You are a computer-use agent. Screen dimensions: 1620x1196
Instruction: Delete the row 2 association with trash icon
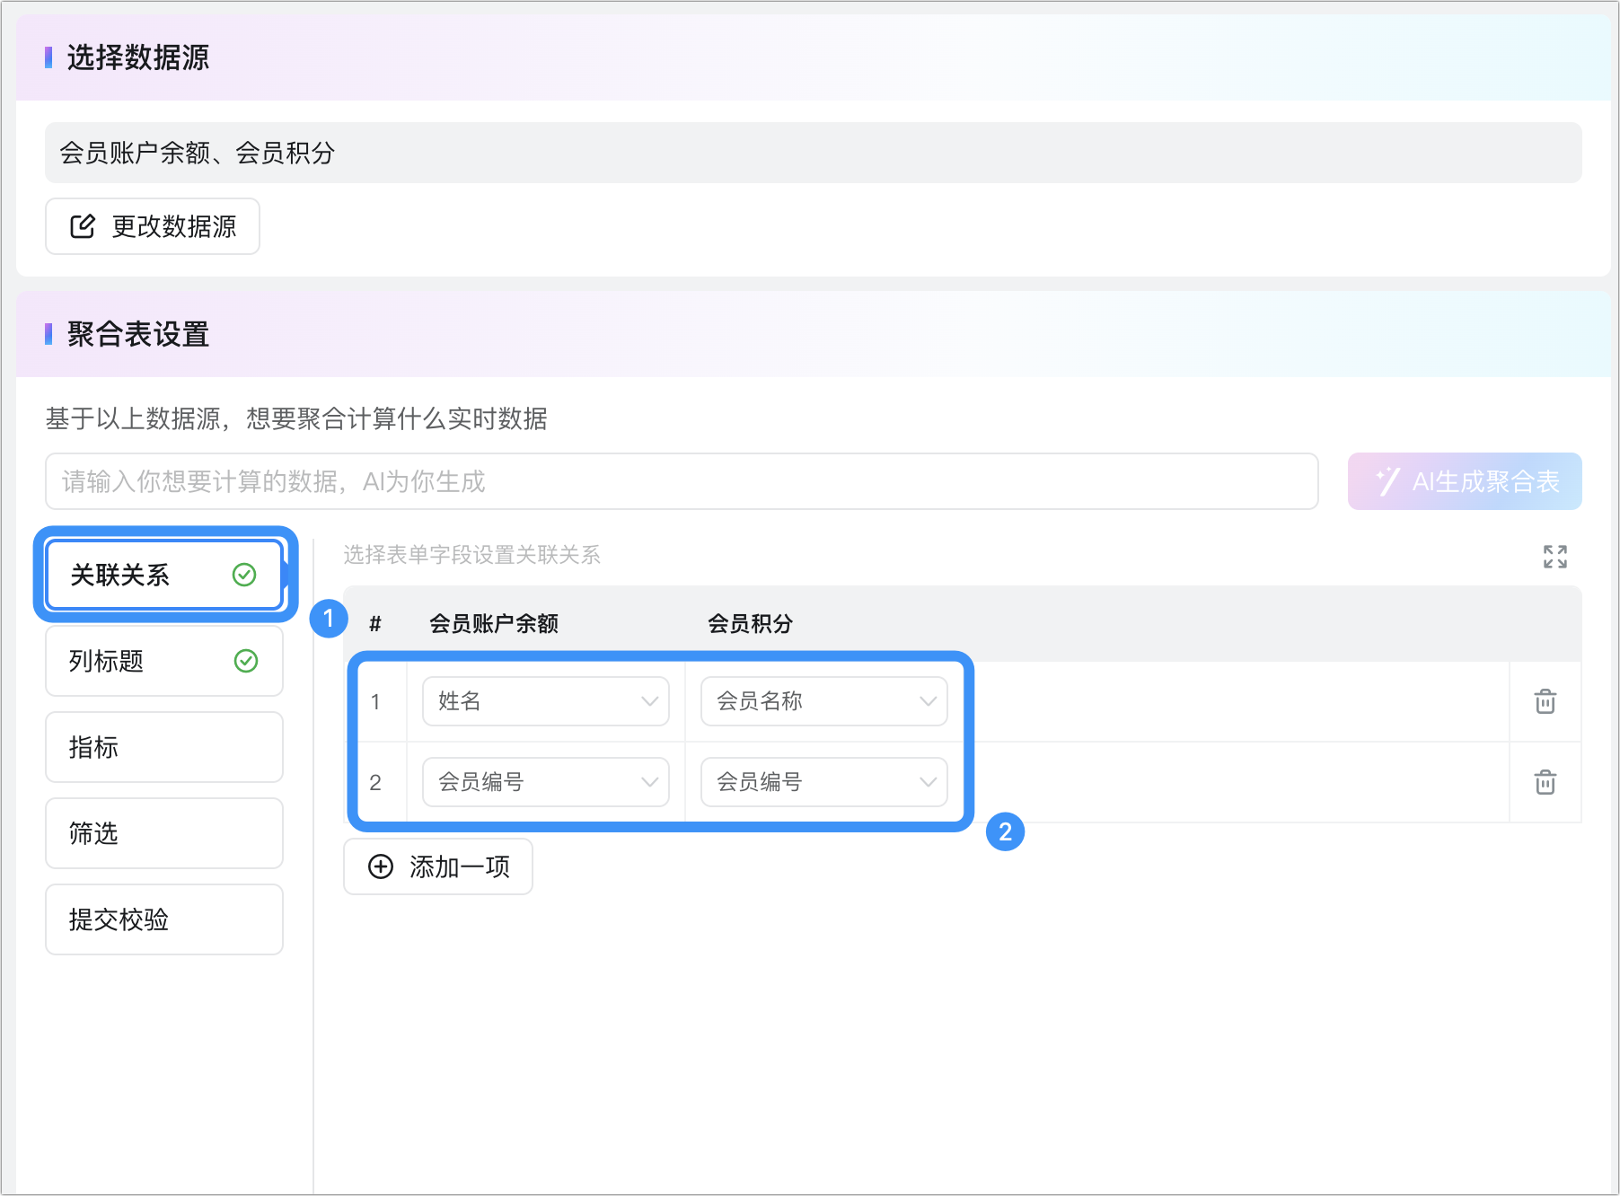(x=1545, y=782)
